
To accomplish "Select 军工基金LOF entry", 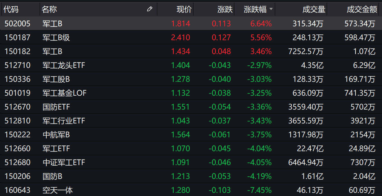I will coord(64,93).
